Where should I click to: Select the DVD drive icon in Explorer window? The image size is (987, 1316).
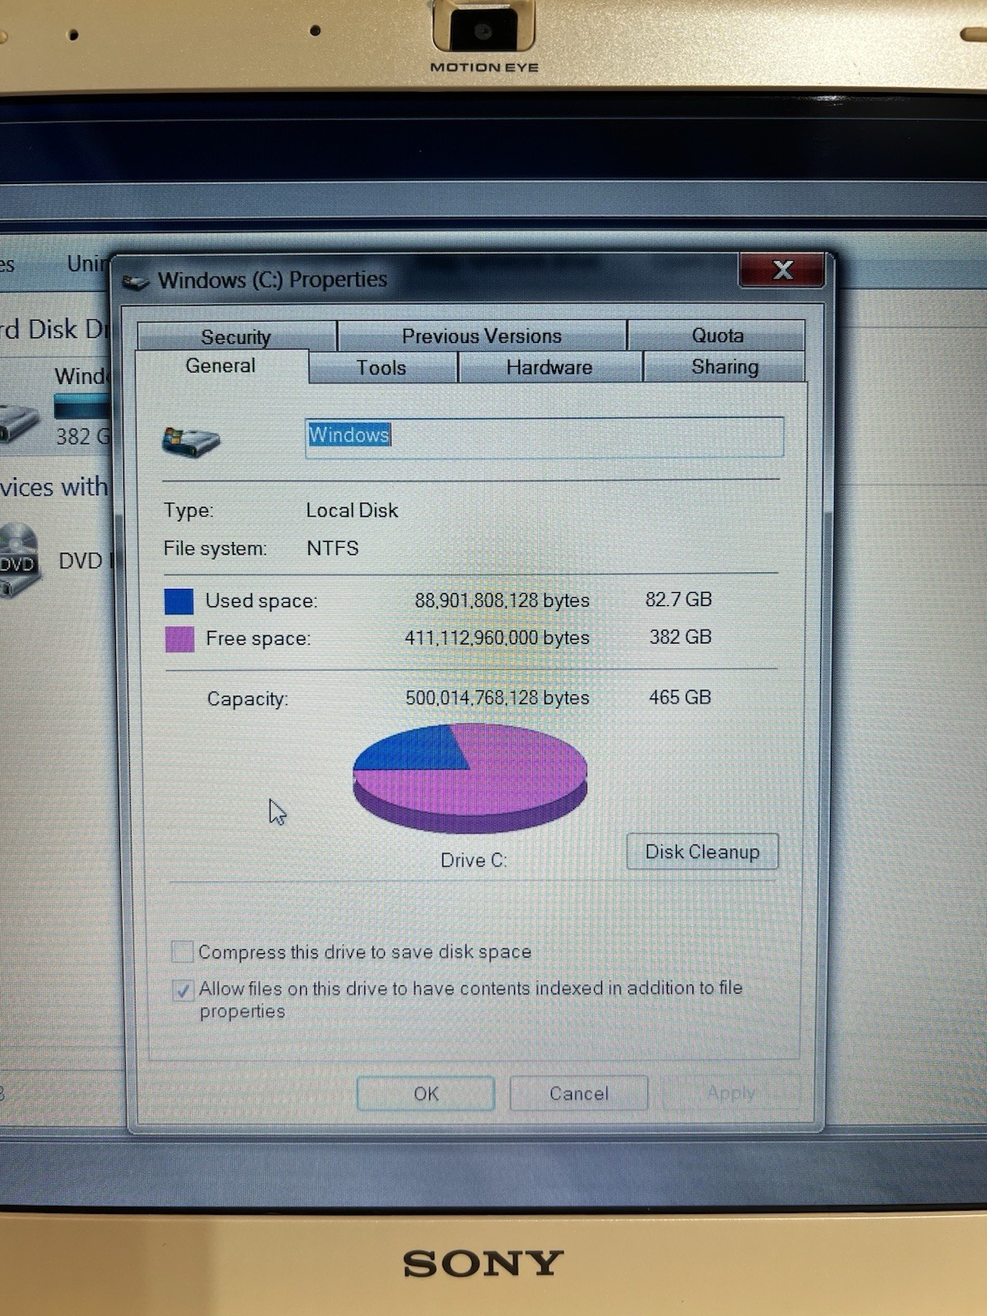click(x=18, y=559)
